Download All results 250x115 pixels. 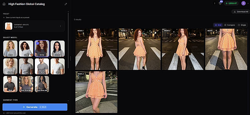241,12
